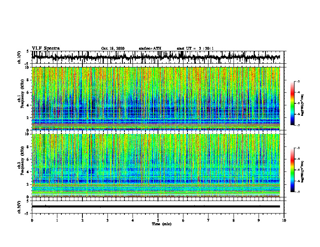Click inside the ch.1 spectrogram image
This screenshot has width=320, height=247.
(x=156, y=98)
